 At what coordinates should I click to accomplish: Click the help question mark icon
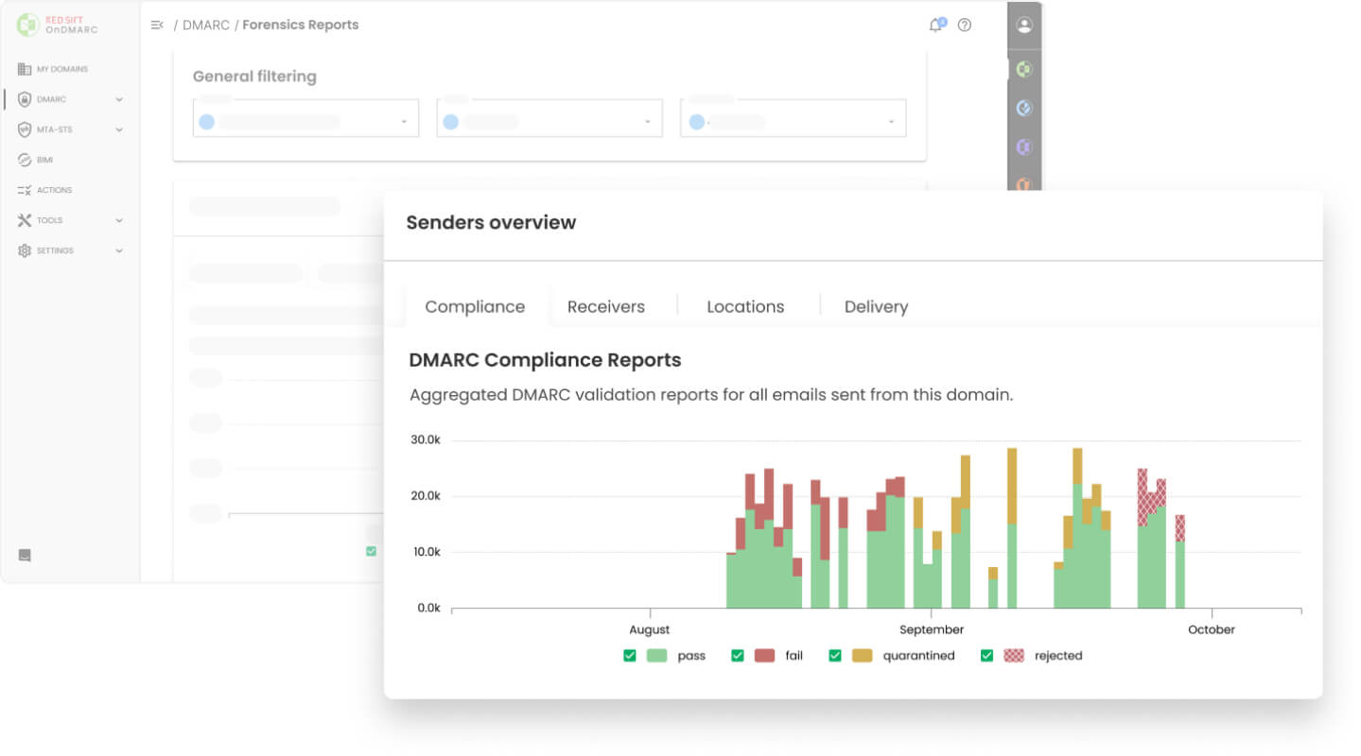pos(965,26)
